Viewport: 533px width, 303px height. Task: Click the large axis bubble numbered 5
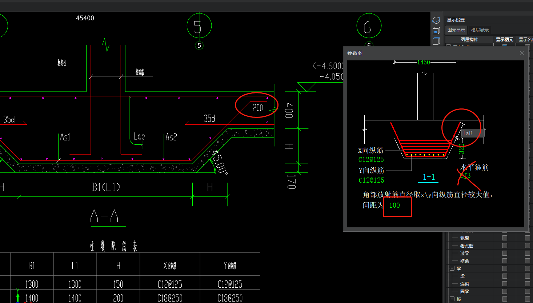tap(199, 26)
